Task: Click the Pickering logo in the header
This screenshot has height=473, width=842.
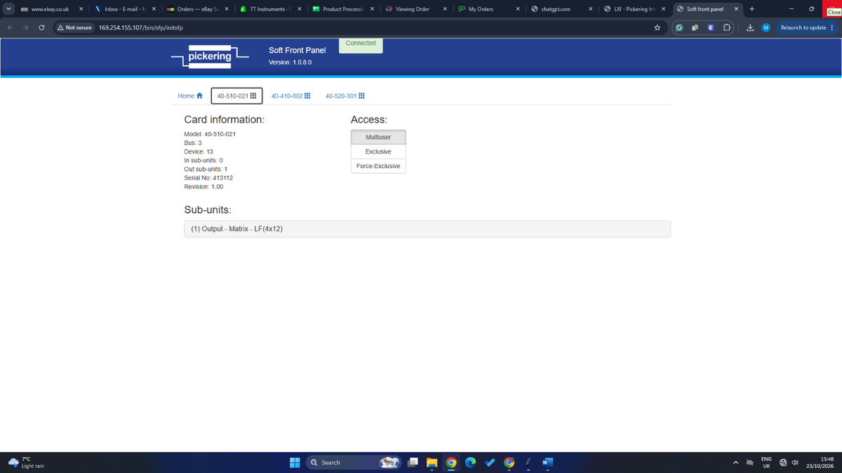Action: (x=210, y=57)
